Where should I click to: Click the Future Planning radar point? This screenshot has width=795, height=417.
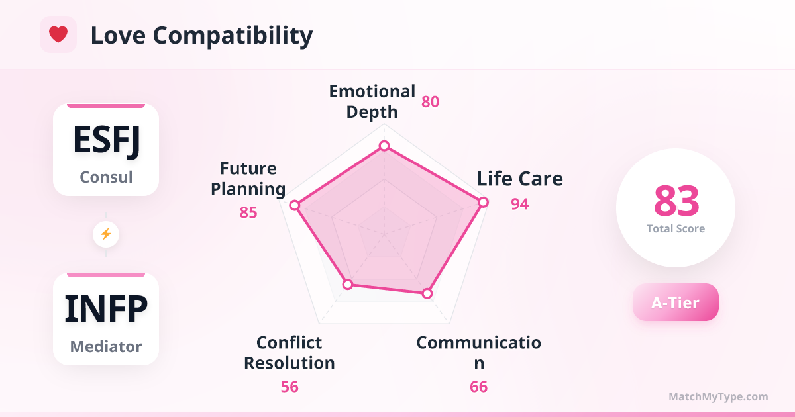point(295,206)
